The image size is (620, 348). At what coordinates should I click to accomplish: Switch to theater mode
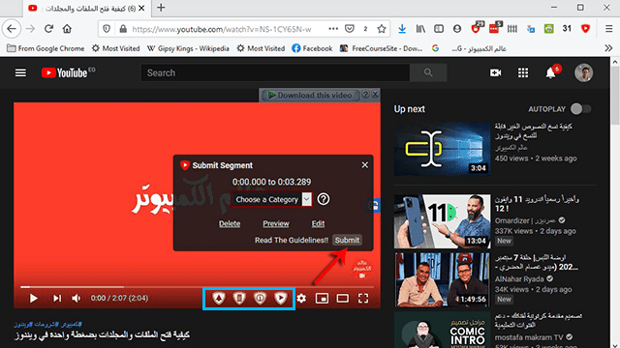coord(342,299)
